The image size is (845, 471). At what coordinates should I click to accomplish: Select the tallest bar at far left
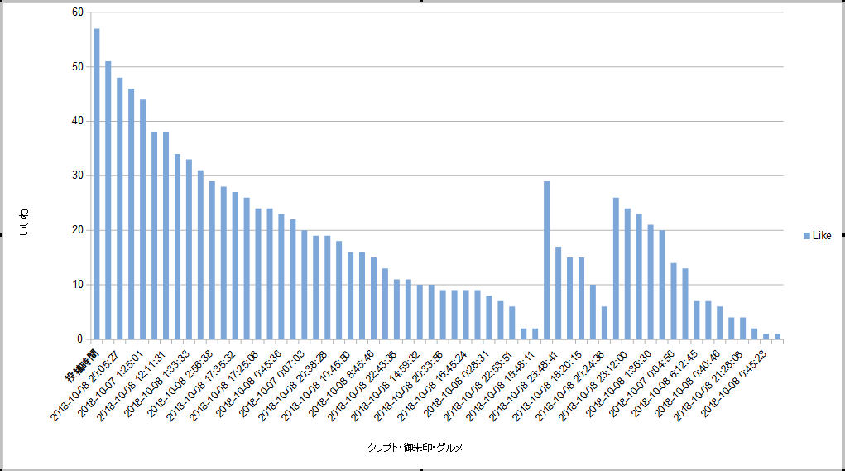click(x=97, y=184)
